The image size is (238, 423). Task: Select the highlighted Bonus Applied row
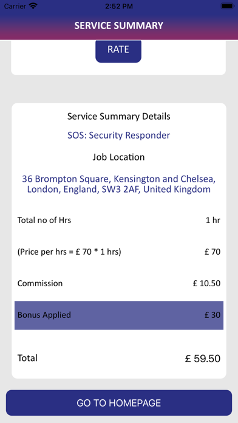119,315
